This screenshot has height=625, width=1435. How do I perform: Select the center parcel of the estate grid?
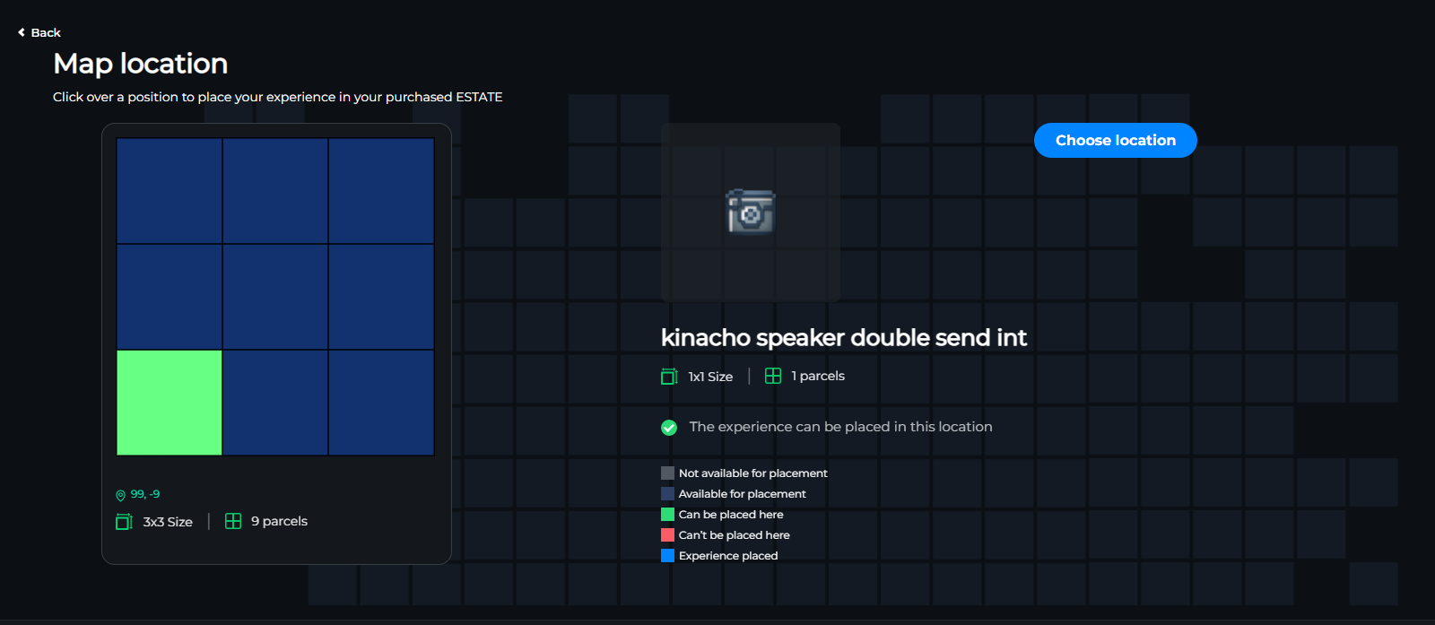pyautogui.click(x=275, y=297)
